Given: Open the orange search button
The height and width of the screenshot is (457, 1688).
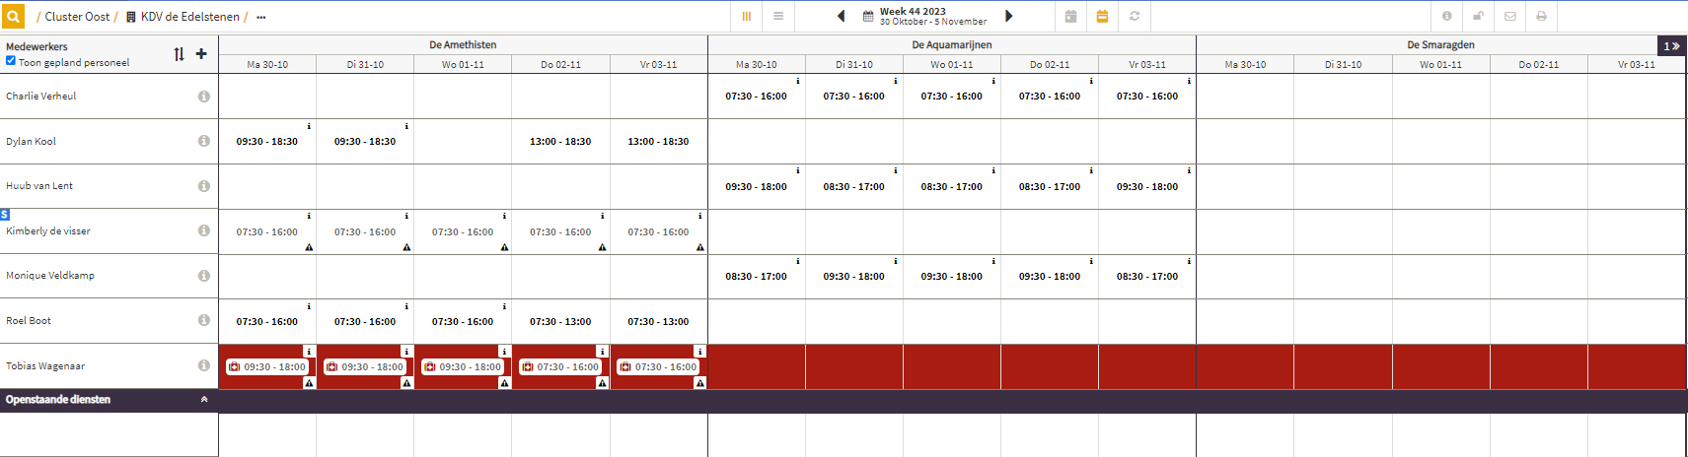Looking at the screenshot, I should tap(12, 17).
